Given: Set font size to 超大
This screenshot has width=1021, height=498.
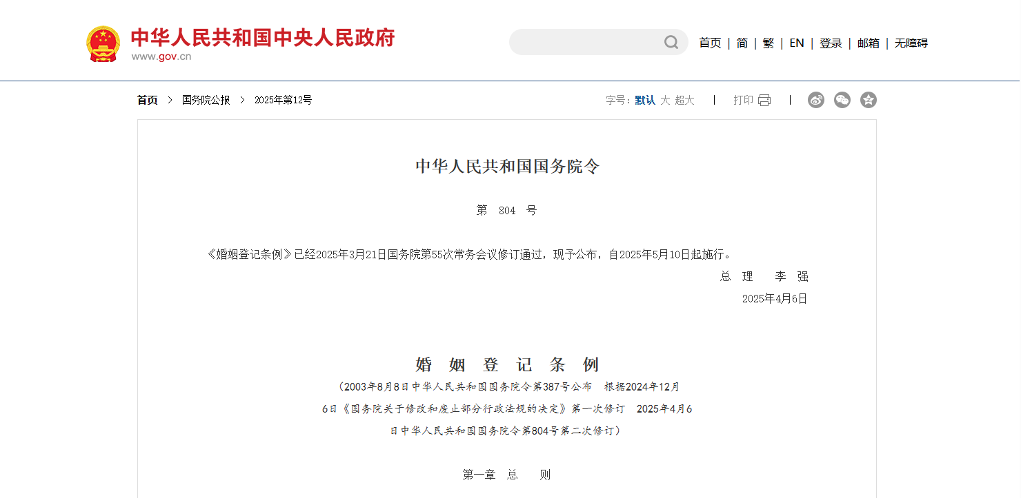Looking at the screenshot, I should [684, 100].
